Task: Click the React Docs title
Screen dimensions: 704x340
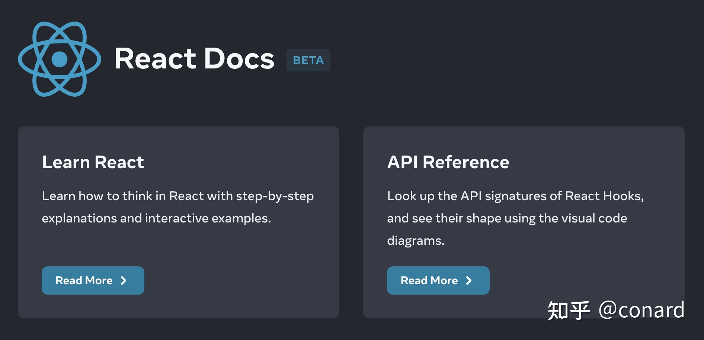Action: [194, 59]
